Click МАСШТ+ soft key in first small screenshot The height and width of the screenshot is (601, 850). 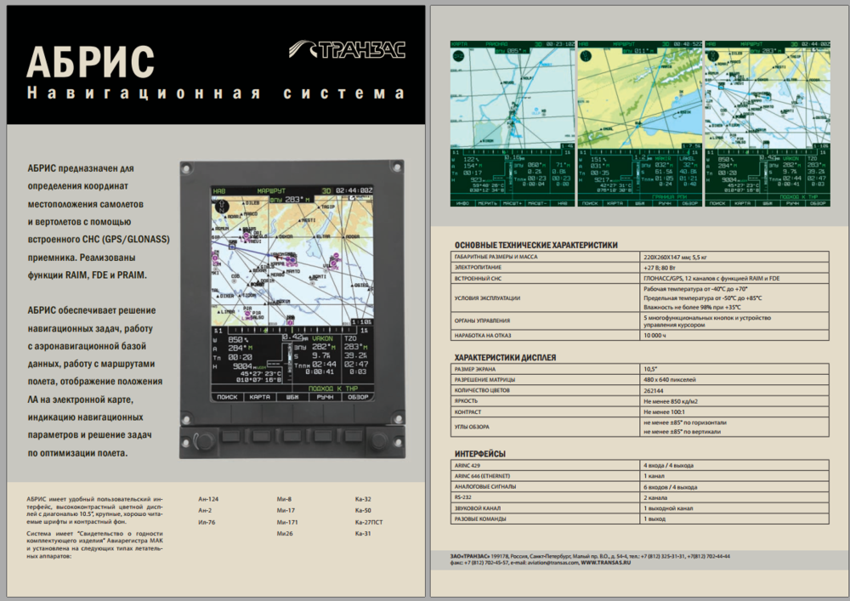coord(513,203)
